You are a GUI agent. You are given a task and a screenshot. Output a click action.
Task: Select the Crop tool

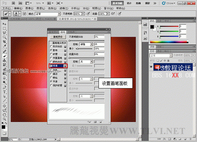point(4,41)
